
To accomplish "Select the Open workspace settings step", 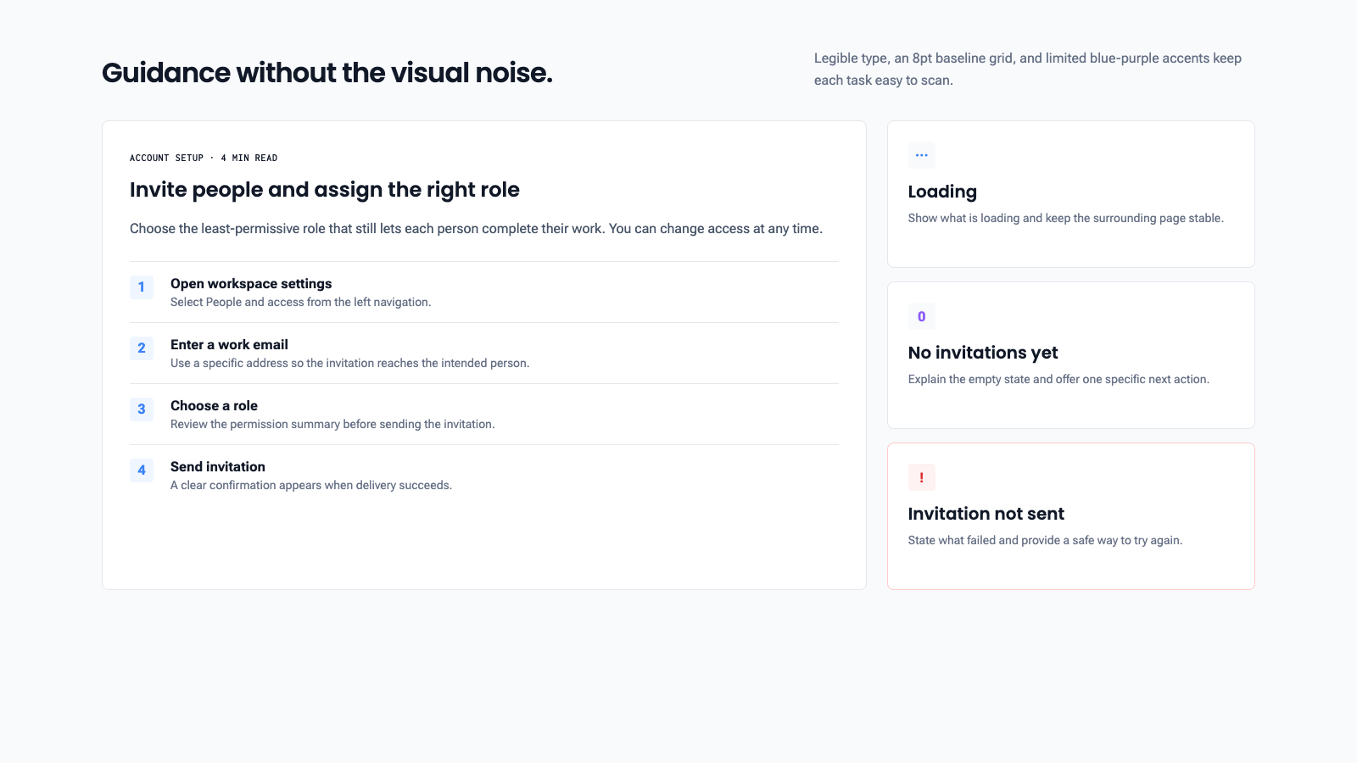I will 484,292.
